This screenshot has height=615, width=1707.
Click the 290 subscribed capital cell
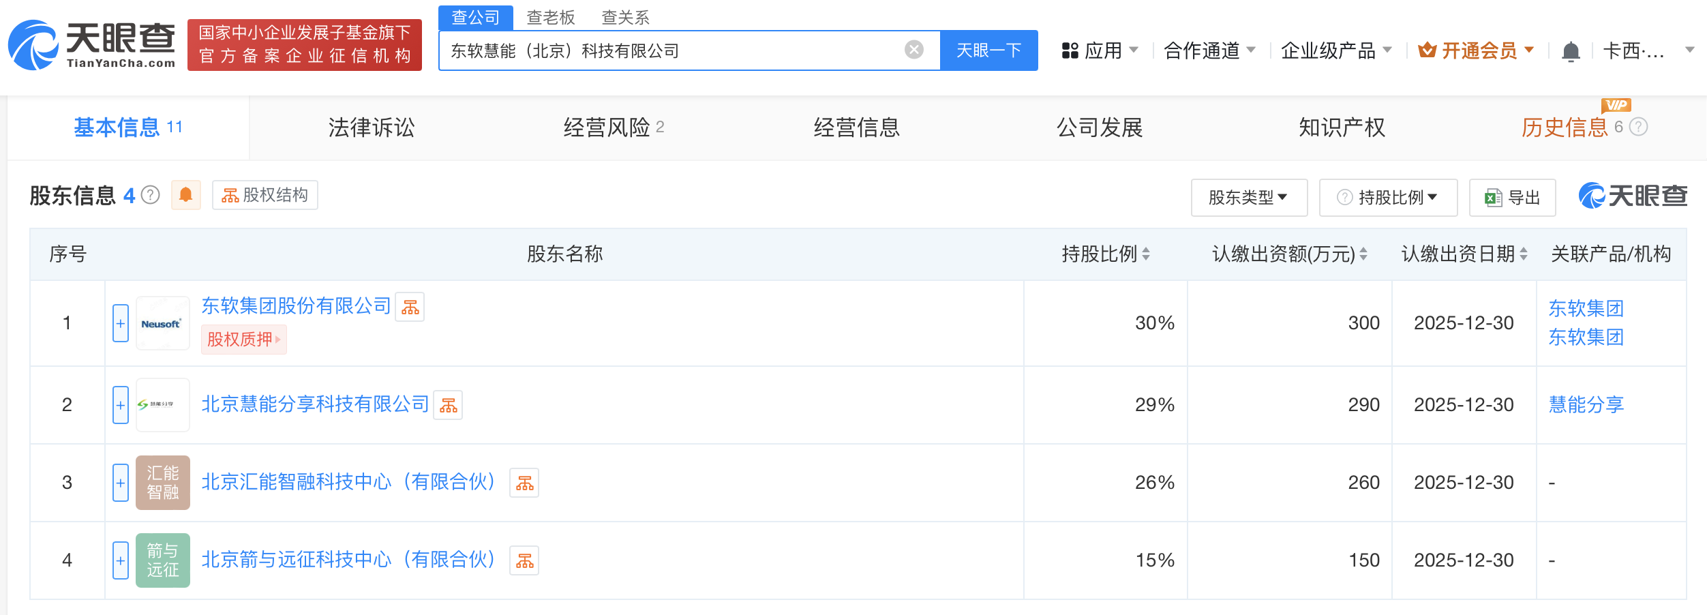click(1290, 405)
